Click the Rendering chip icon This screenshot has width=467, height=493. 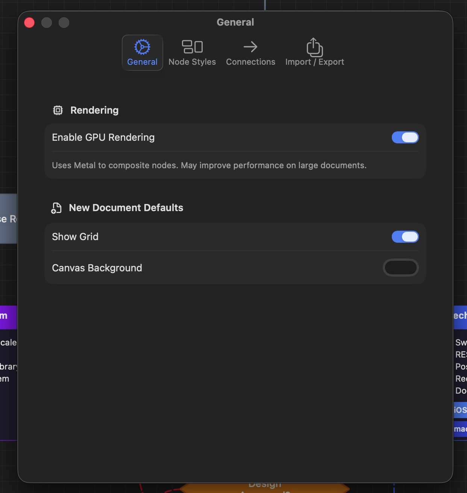(x=58, y=110)
